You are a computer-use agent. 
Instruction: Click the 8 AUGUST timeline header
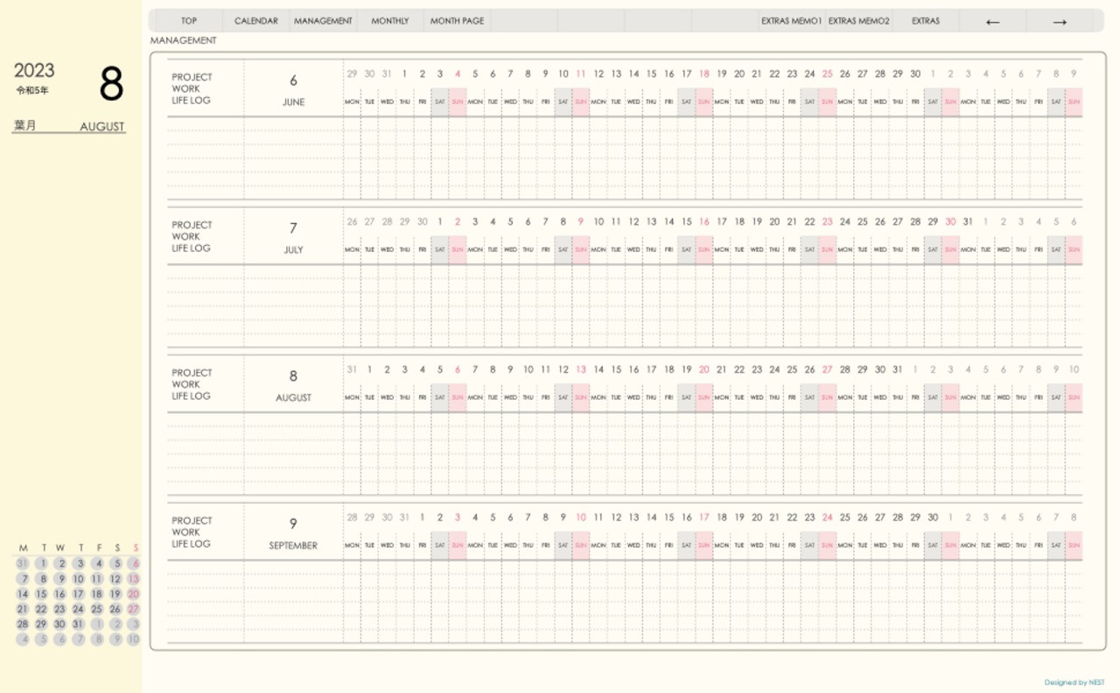(x=293, y=385)
